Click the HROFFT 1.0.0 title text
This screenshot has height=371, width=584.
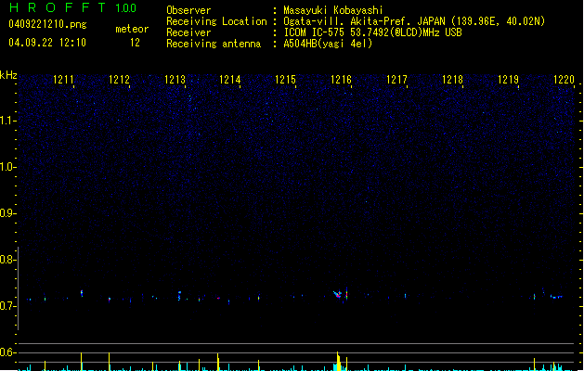click(x=72, y=7)
